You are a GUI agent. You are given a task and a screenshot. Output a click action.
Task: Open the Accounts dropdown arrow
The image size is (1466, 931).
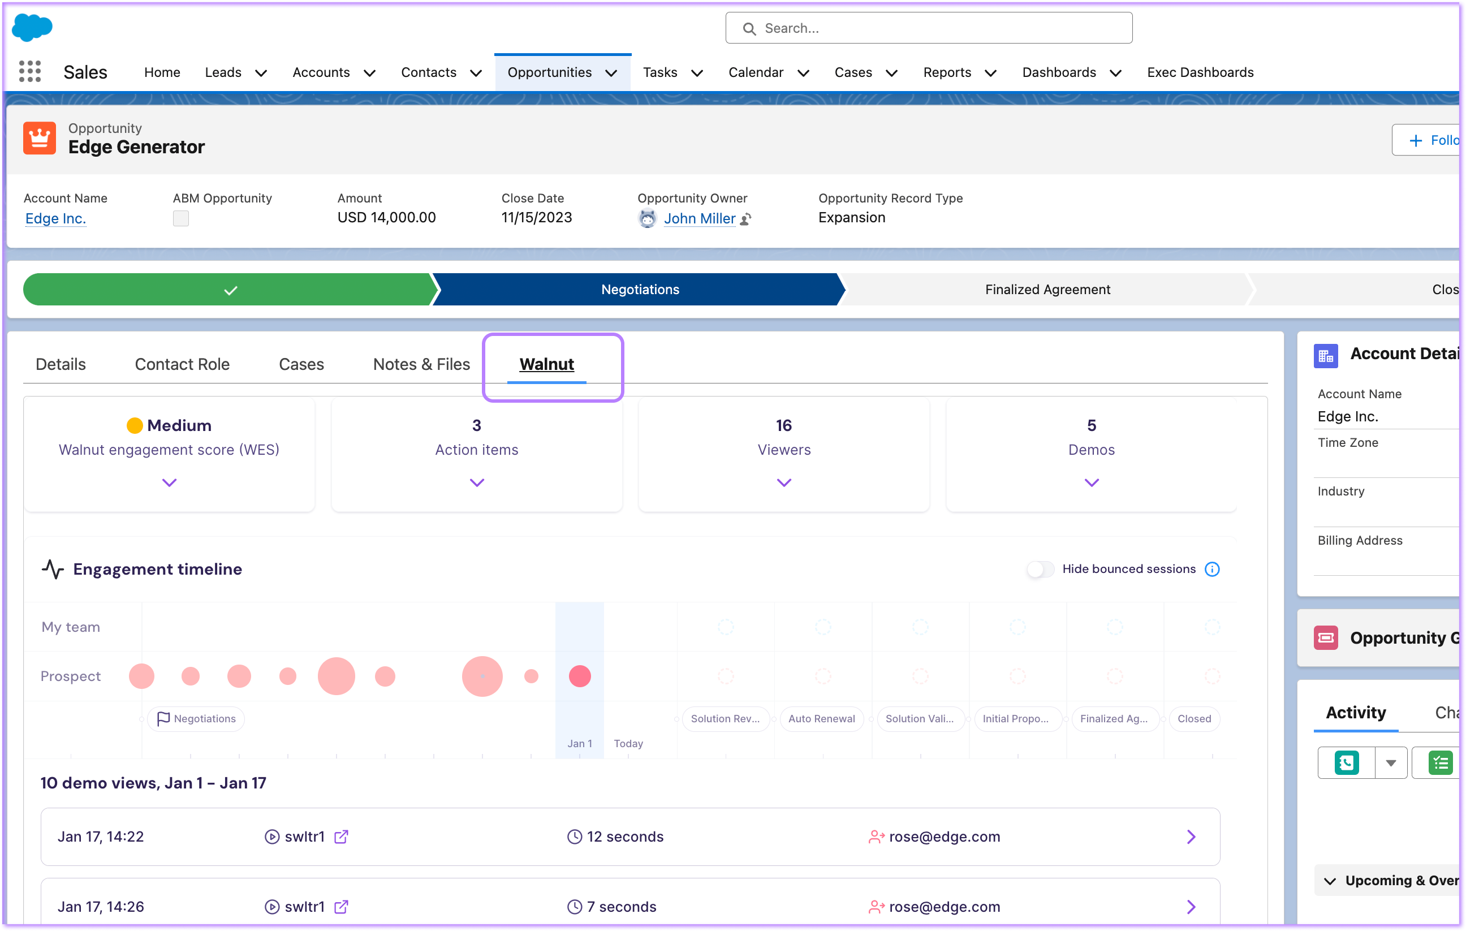pyautogui.click(x=369, y=73)
